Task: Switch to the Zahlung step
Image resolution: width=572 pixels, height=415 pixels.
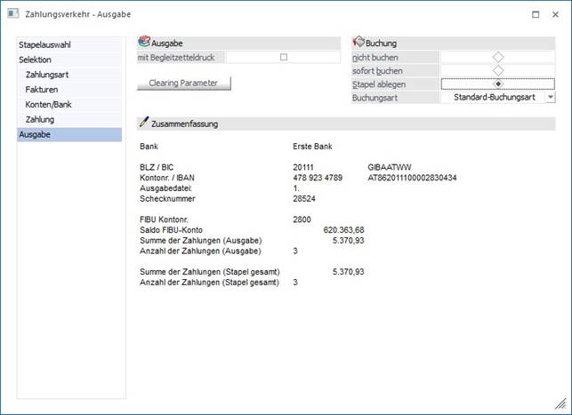Action: coord(40,119)
